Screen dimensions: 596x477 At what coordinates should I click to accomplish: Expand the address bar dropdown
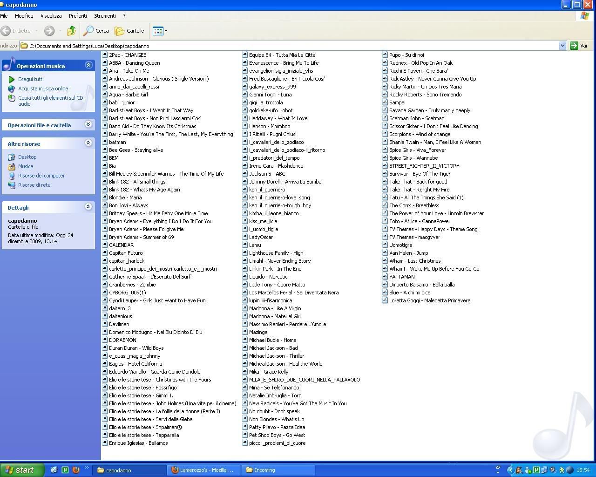[562, 46]
